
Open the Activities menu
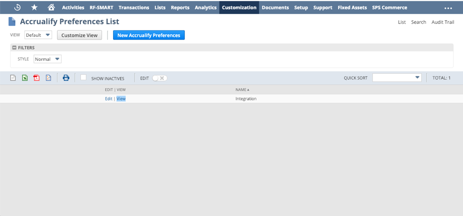(73, 8)
